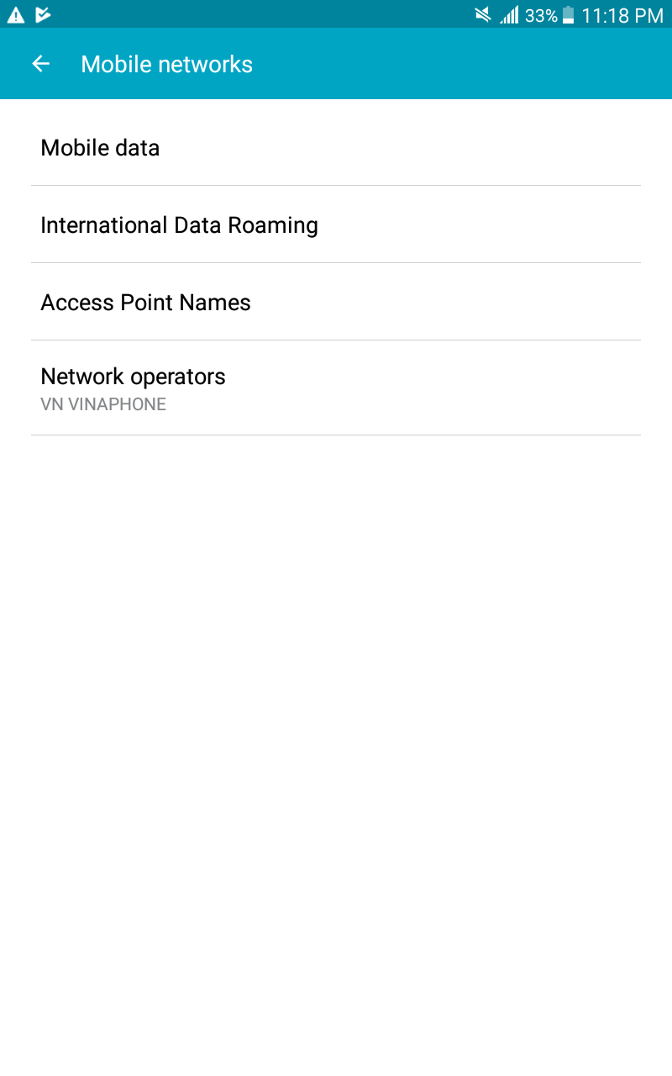Image resolution: width=672 pixels, height=1076 pixels.
Task: Tap the signal strength bars icon
Action: pyautogui.click(x=509, y=14)
